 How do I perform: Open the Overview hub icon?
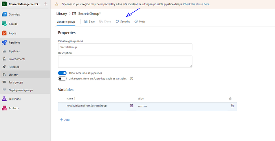click(x=4, y=14)
